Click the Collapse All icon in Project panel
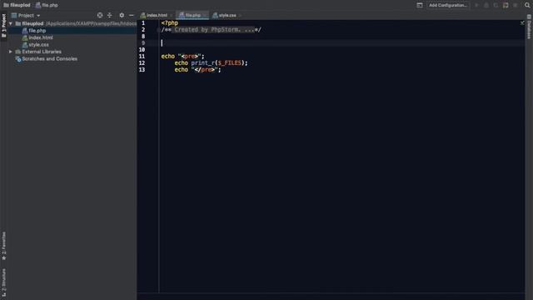 coord(109,15)
